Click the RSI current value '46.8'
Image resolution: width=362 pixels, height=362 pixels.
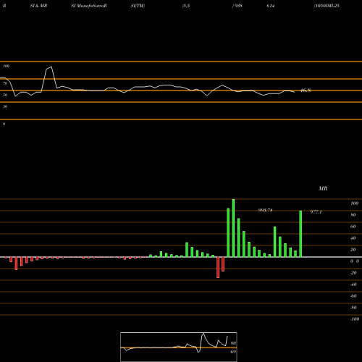pos(306,90)
